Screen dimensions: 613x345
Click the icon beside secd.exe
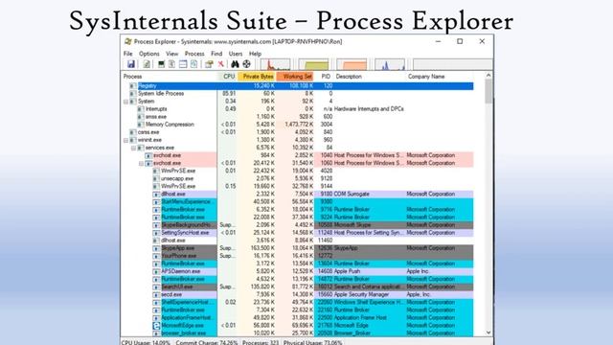point(156,294)
